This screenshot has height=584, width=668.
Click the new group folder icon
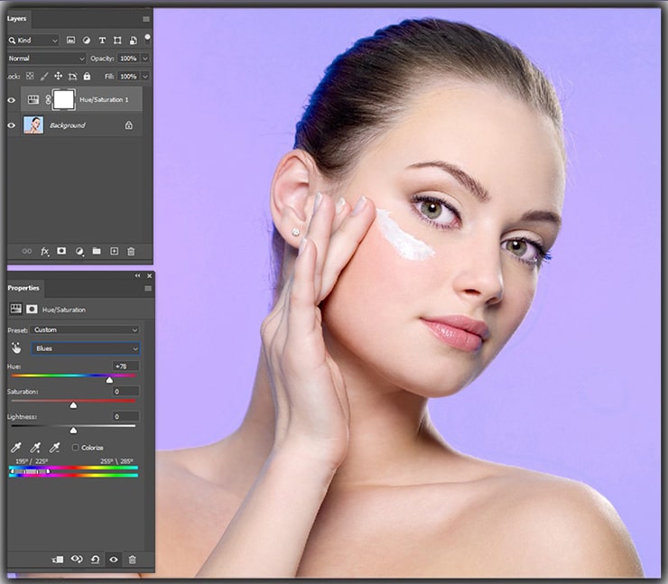(97, 251)
